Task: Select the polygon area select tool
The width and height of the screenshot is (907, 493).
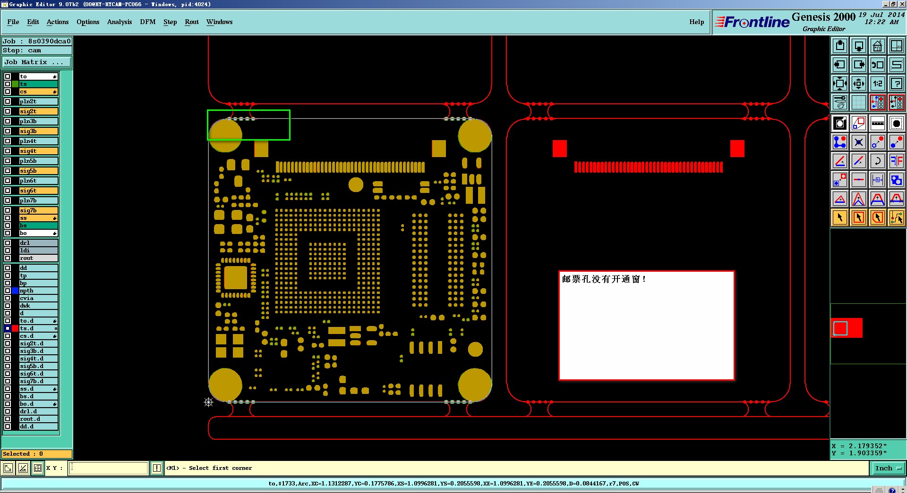Action: click(x=878, y=217)
